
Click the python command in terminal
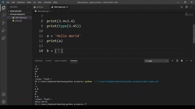88,81
